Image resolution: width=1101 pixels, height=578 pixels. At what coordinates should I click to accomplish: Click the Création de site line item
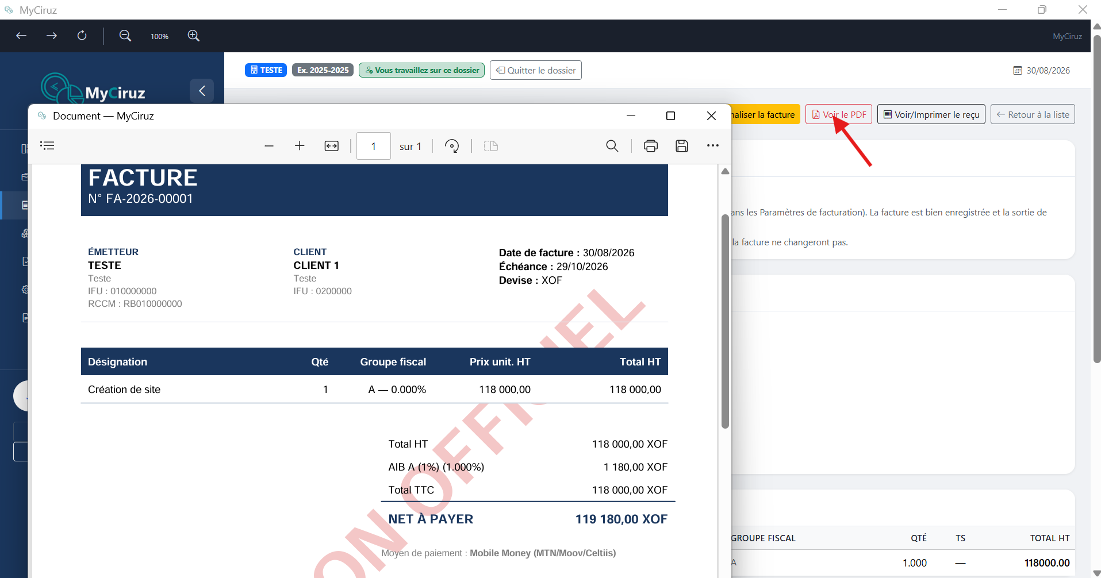124,390
